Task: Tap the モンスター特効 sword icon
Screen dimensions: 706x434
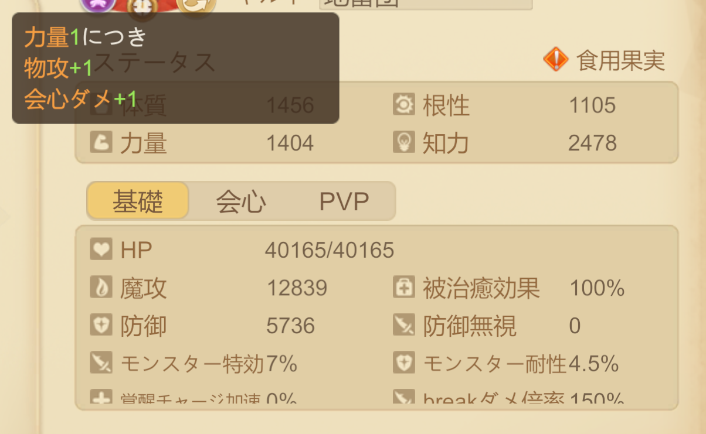Action: point(101,364)
